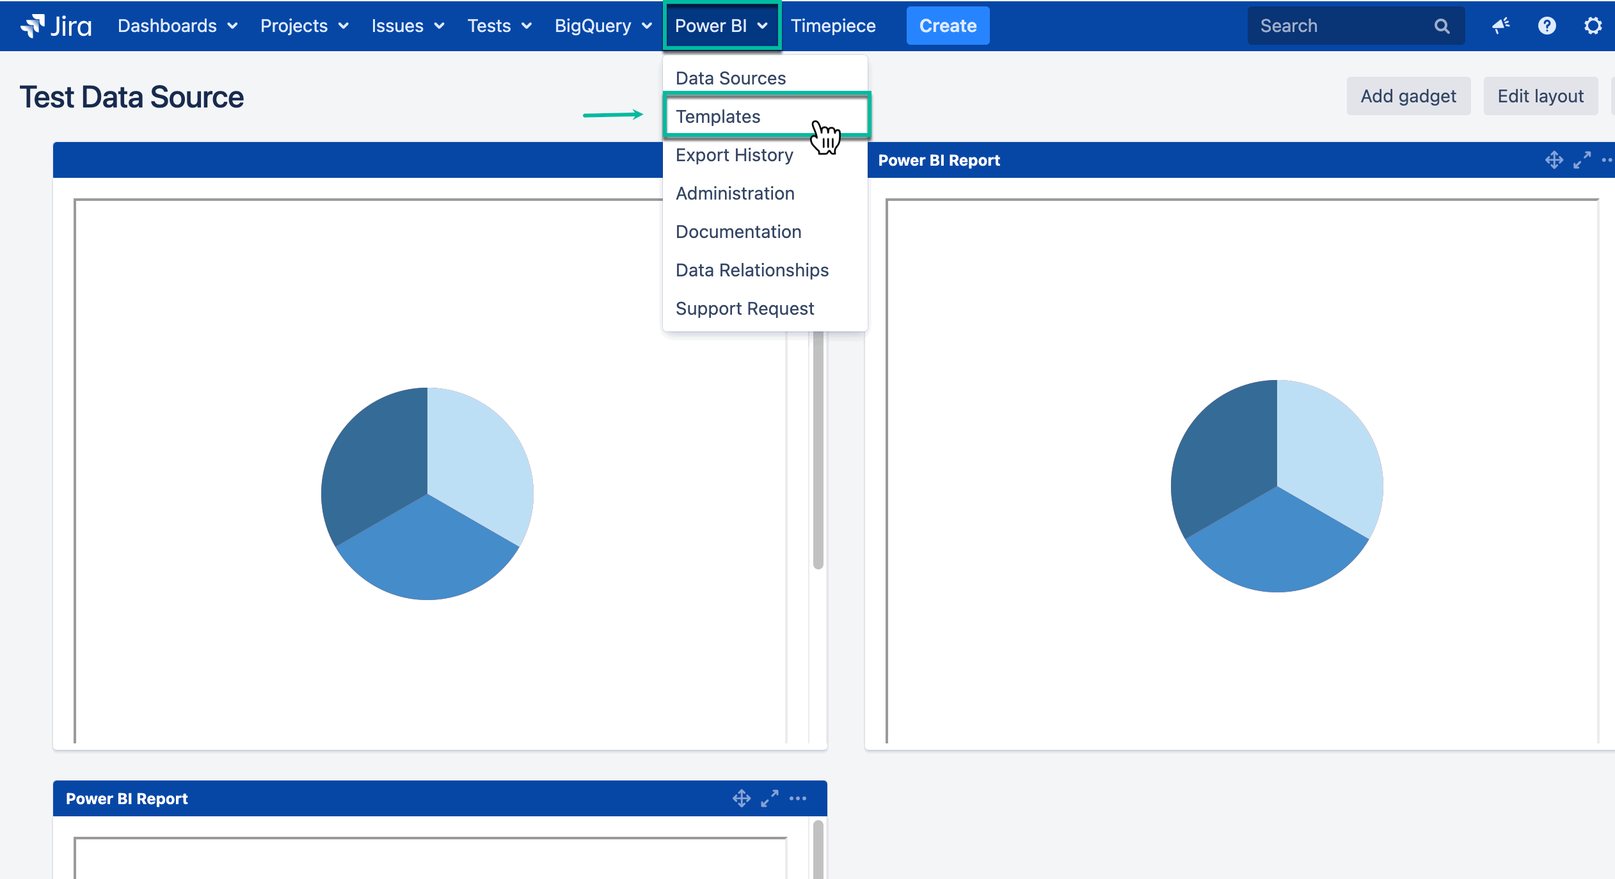Expand the Issues dropdown
This screenshot has height=879, width=1615.
pos(408,26)
